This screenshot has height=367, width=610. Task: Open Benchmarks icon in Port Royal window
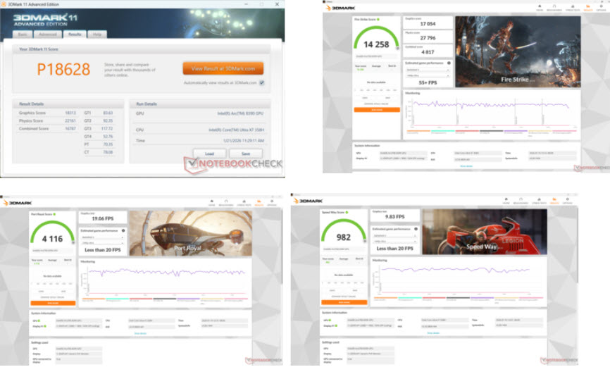click(x=226, y=202)
